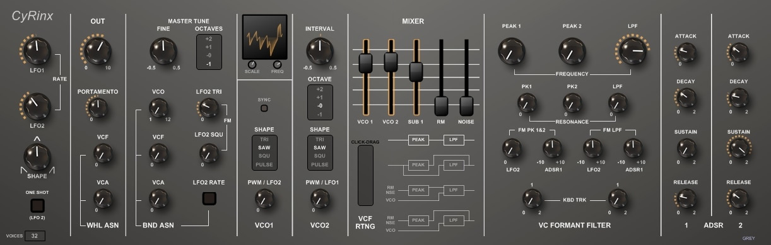
Task: Click the ADSR 1 DECAY knob
Action: (x=686, y=98)
